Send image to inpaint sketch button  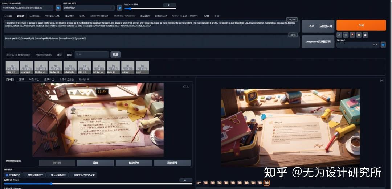[x=172, y=163]
